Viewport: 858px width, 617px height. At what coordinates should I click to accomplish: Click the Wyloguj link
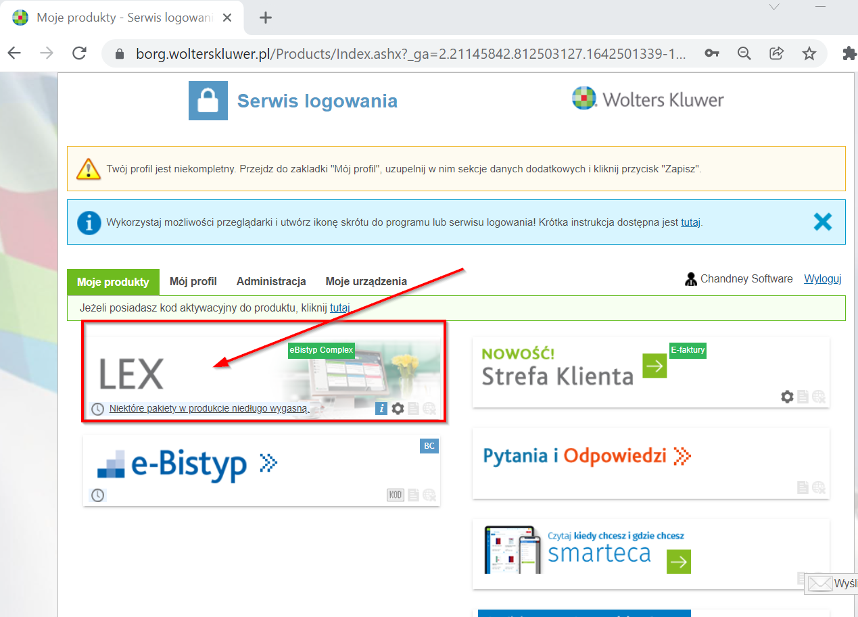(822, 279)
